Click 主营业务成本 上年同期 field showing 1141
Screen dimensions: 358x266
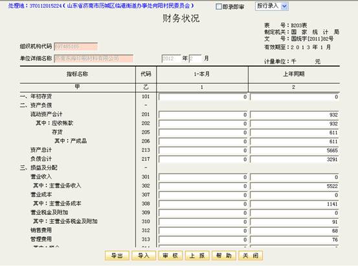(294, 204)
